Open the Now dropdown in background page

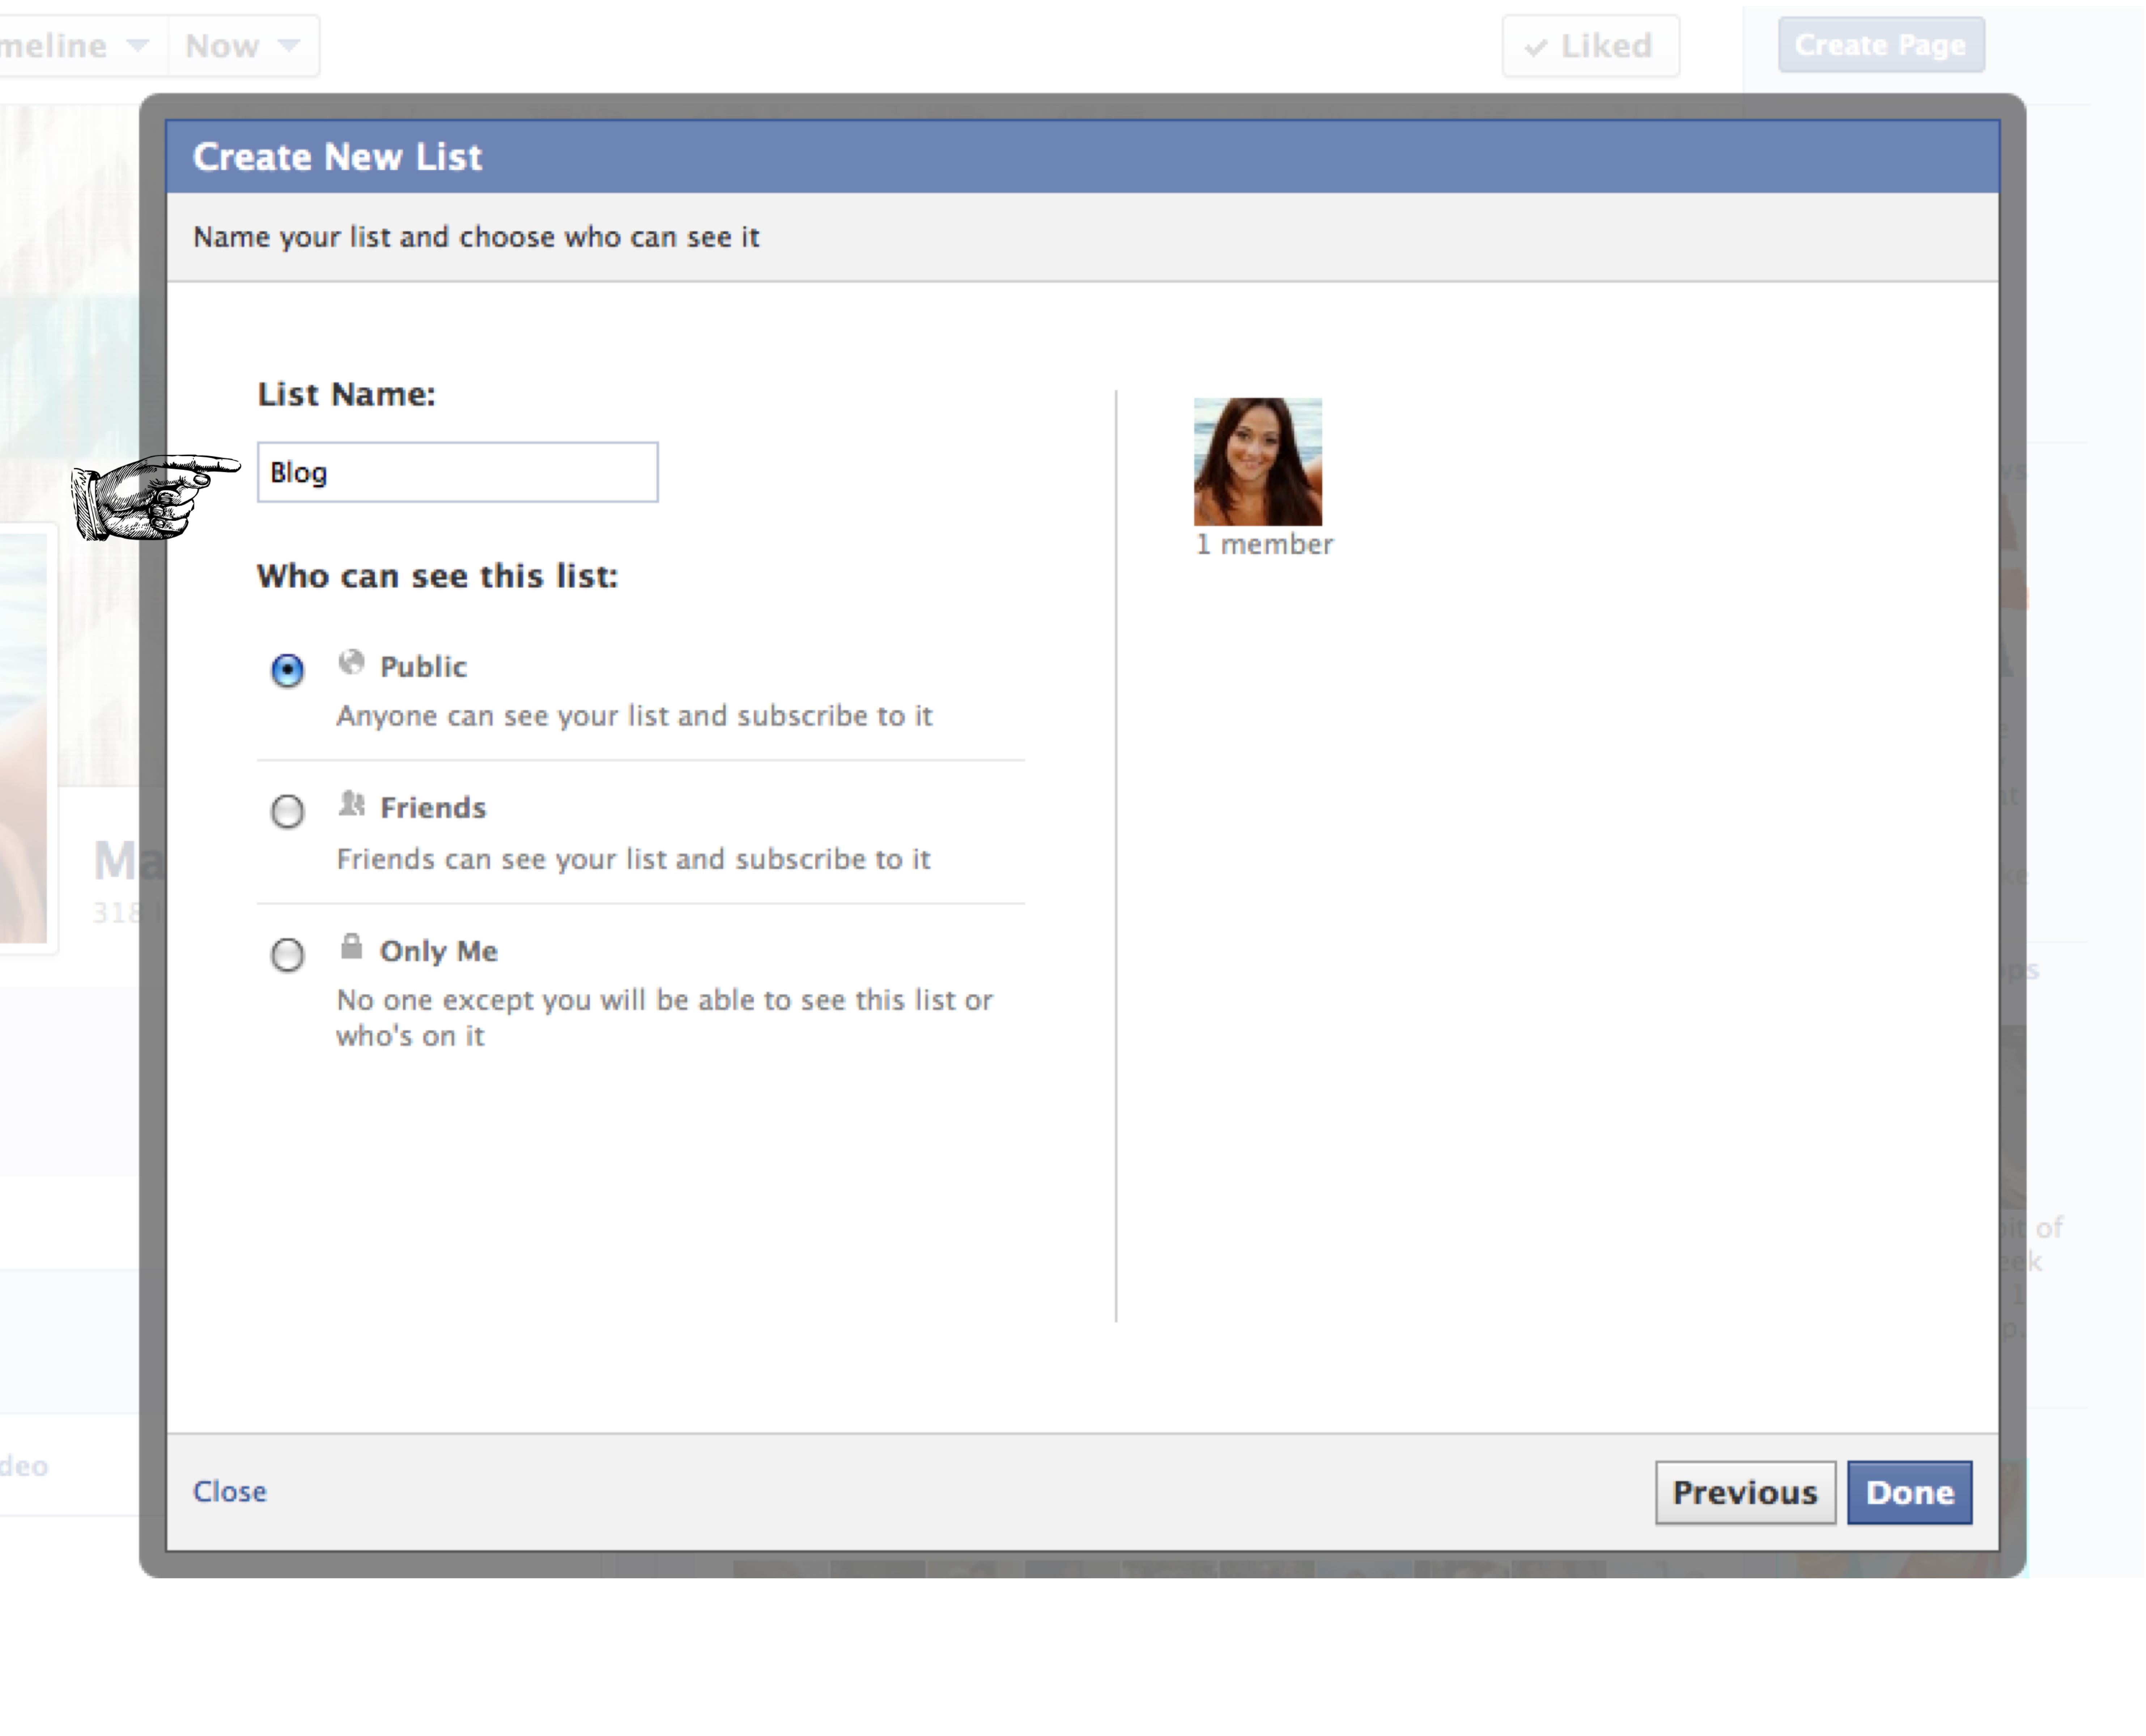[243, 46]
